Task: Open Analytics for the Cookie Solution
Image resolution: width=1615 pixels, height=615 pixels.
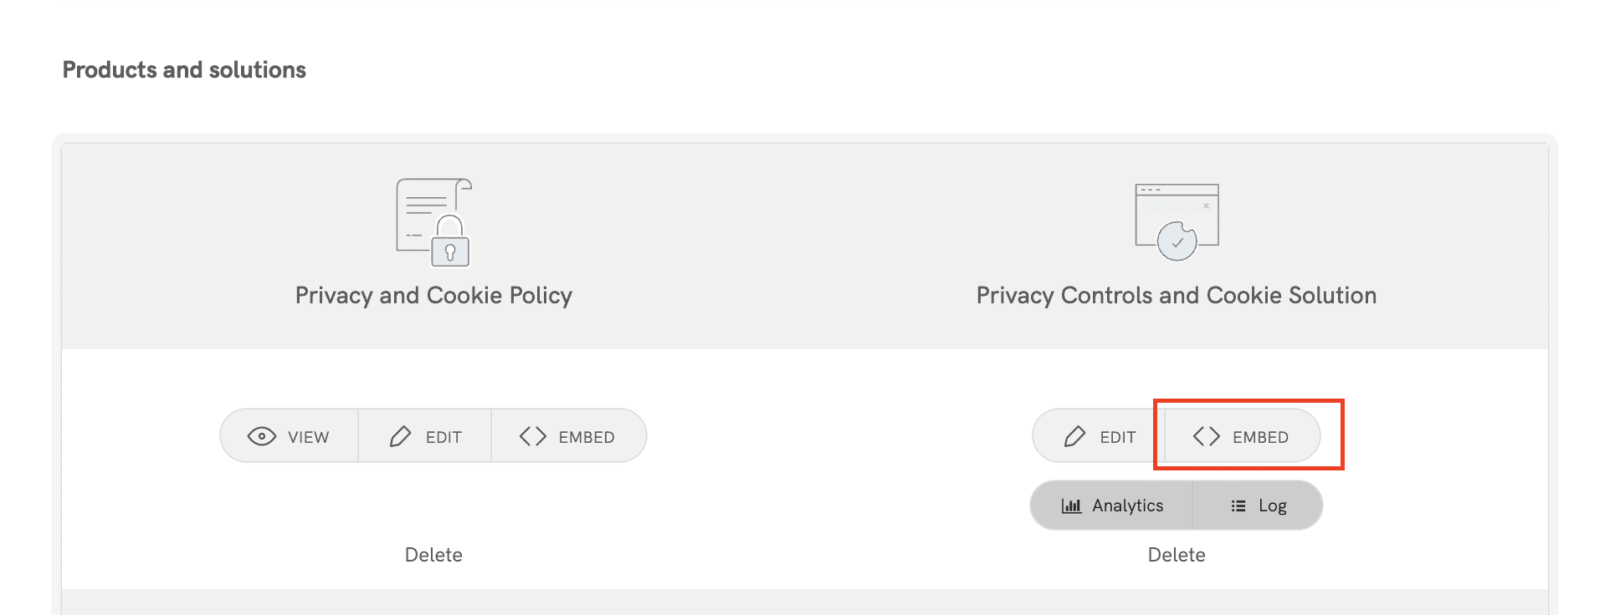Action: pyautogui.click(x=1113, y=505)
